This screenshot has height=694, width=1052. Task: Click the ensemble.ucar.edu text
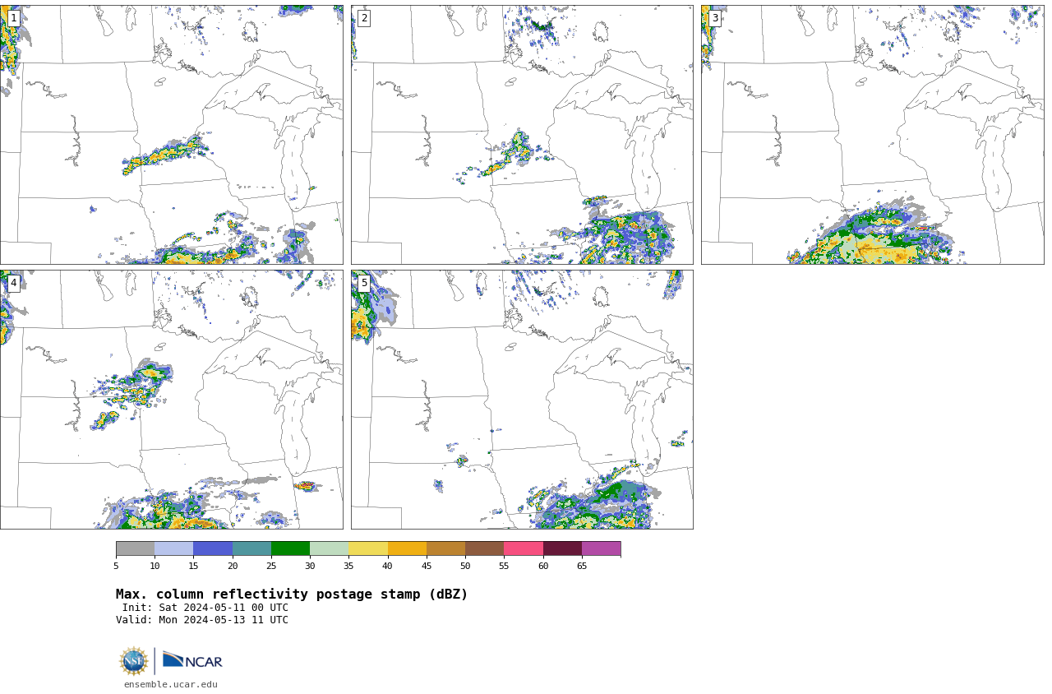click(x=171, y=684)
